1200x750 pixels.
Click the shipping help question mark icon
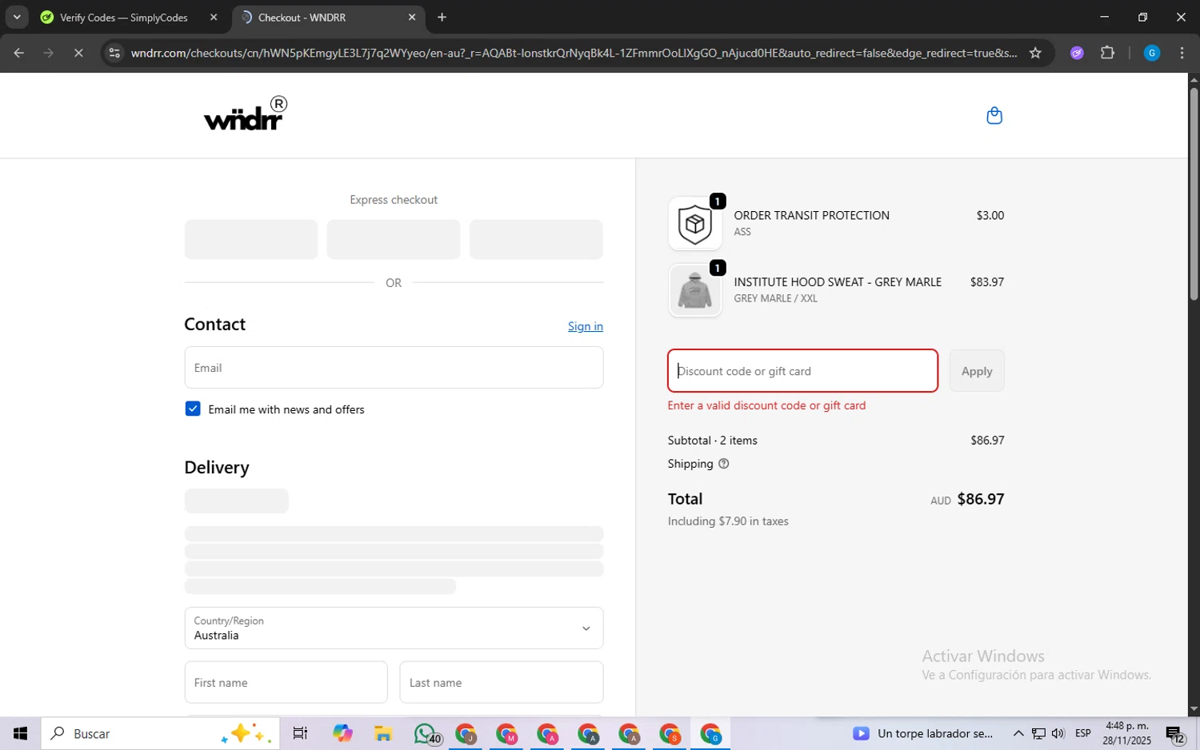(723, 464)
